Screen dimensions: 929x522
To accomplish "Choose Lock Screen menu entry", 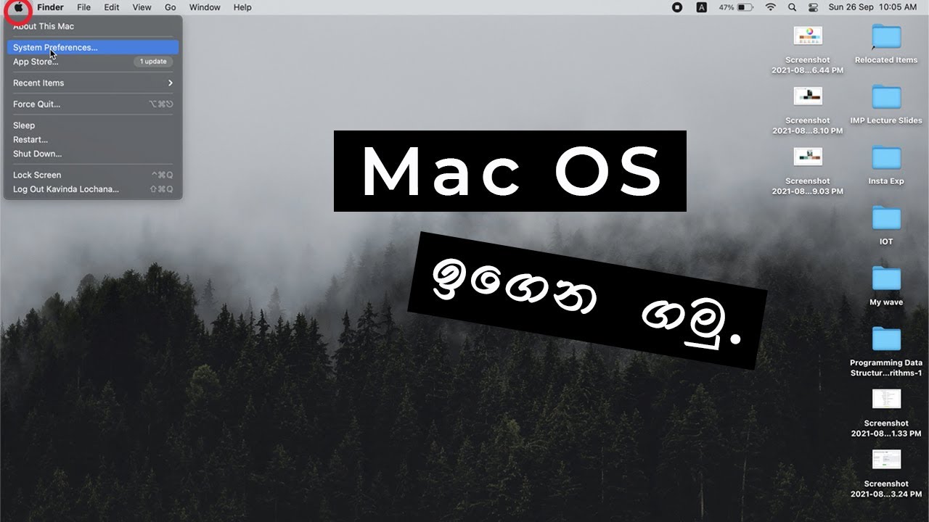I will pyautogui.click(x=93, y=175).
